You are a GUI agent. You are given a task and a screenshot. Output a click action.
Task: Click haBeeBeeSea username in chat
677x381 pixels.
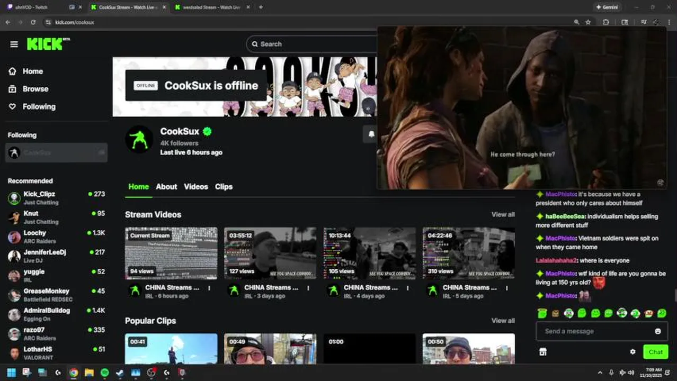(565, 216)
